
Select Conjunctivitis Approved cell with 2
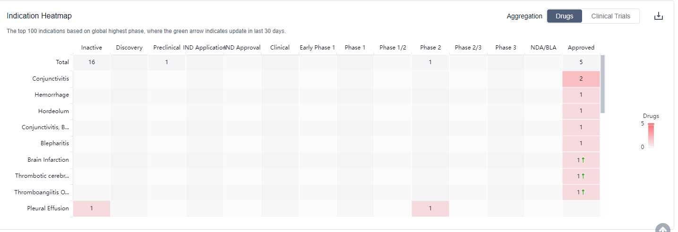pyautogui.click(x=581, y=79)
